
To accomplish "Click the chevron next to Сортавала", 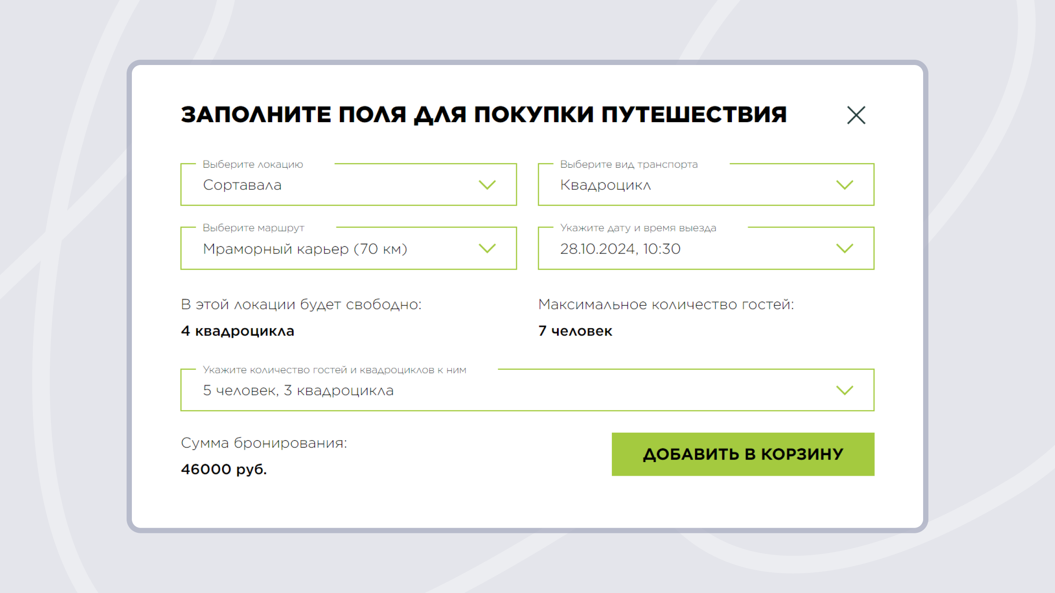I will pyautogui.click(x=487, y=184).
